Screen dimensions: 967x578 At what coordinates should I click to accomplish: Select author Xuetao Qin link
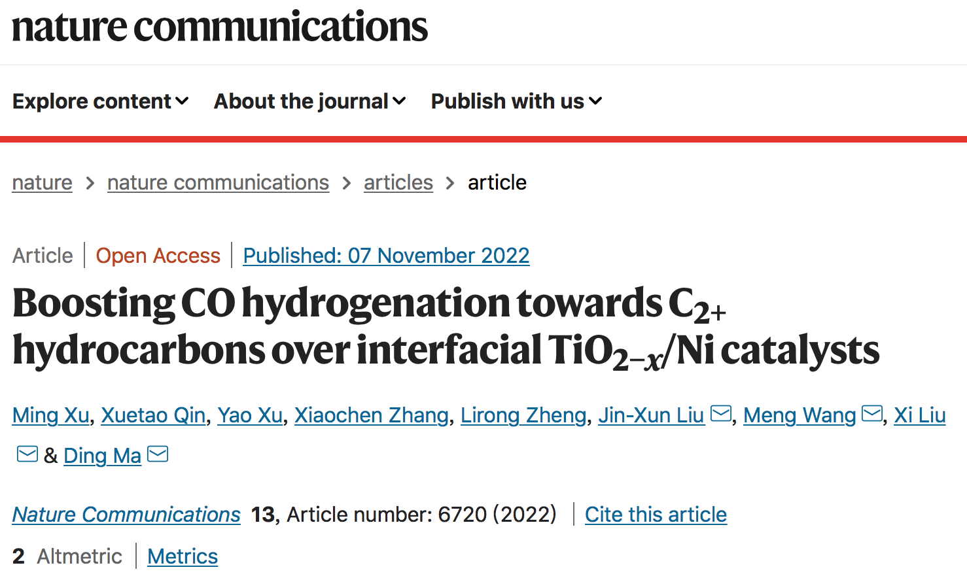click(153, 415)
